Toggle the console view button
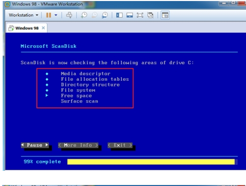 click(x=165, y=15)
